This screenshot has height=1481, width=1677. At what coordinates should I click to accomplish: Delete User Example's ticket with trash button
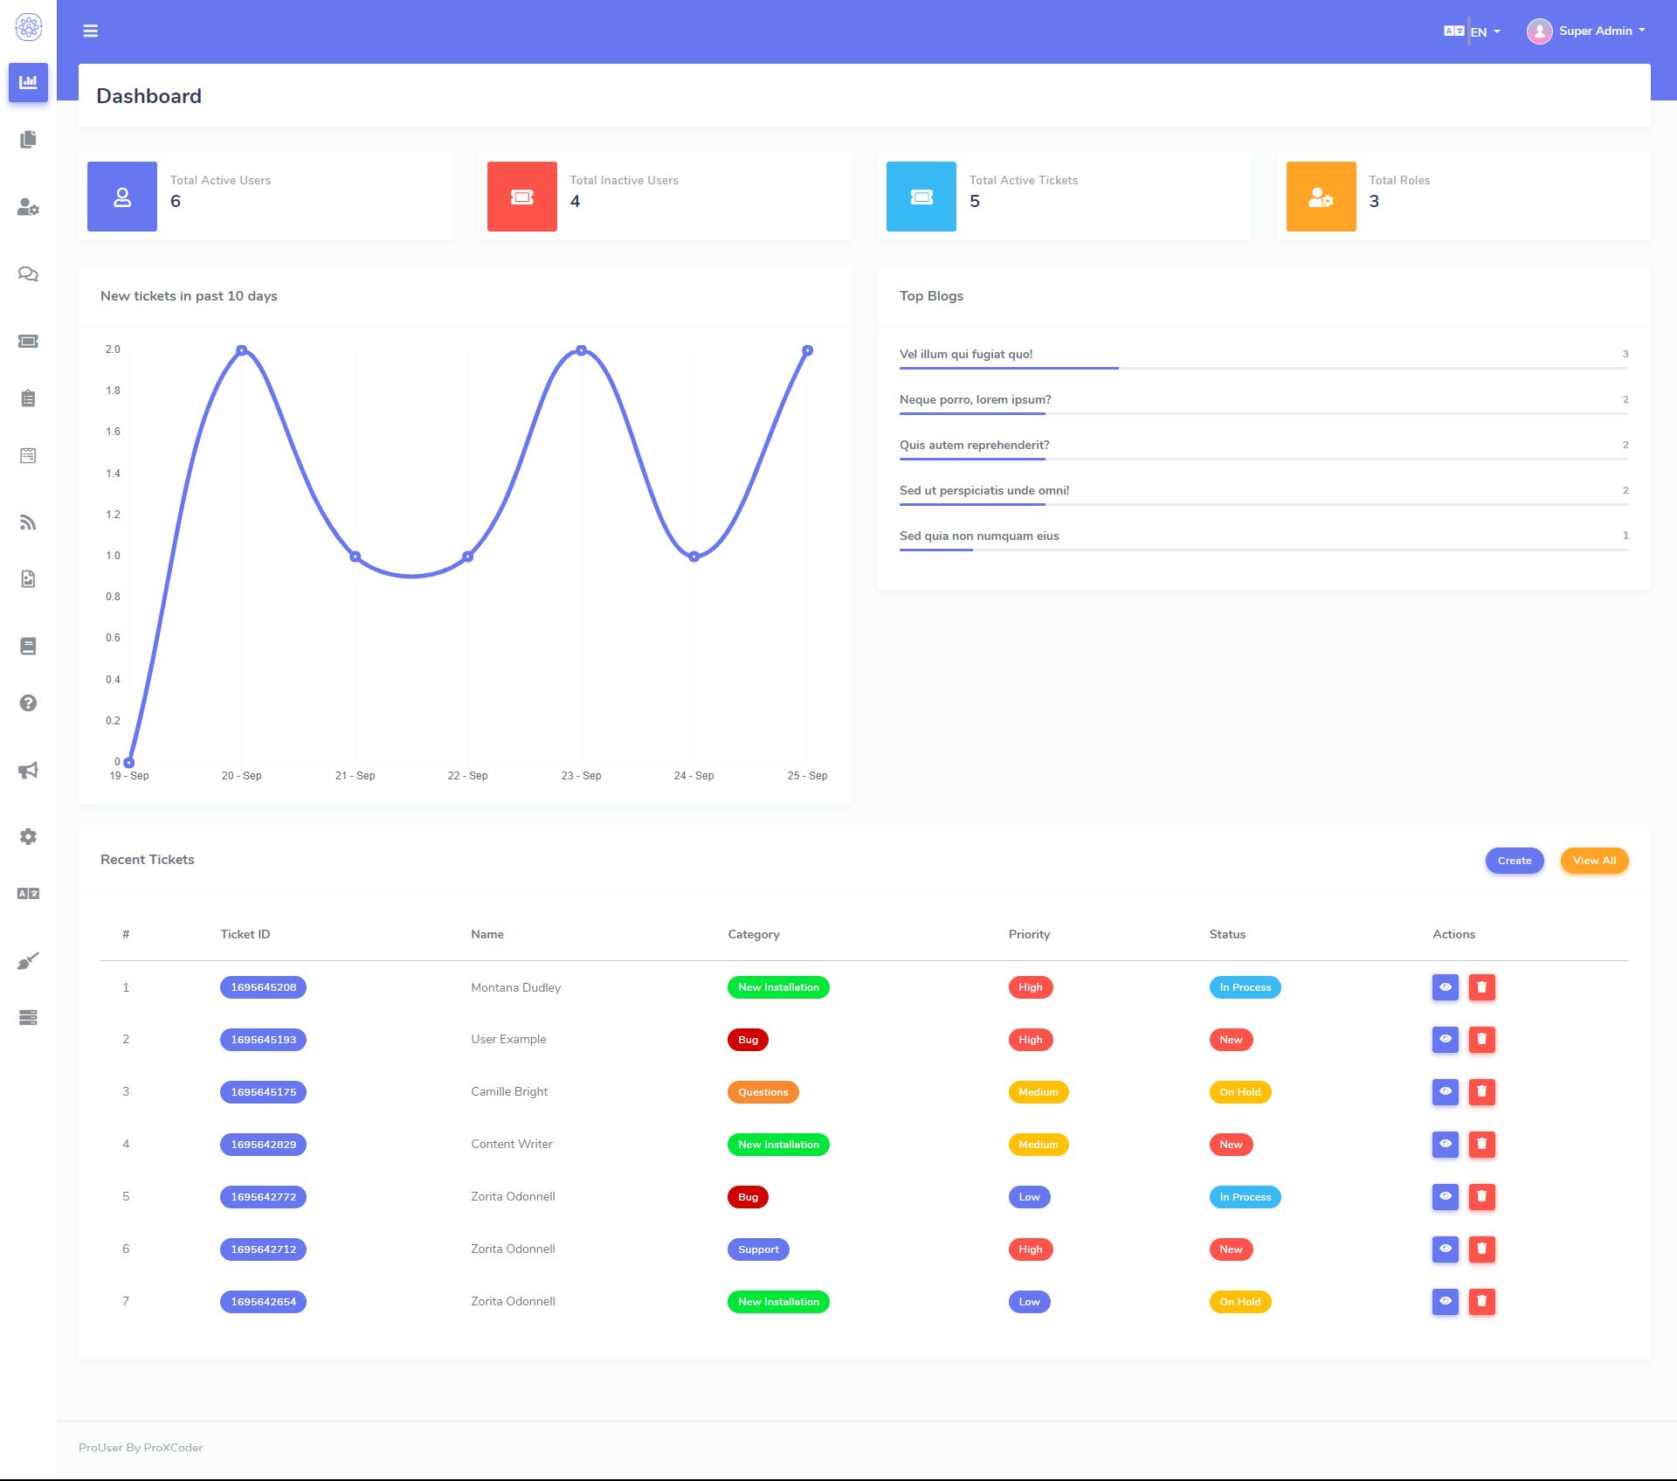1481,1040
